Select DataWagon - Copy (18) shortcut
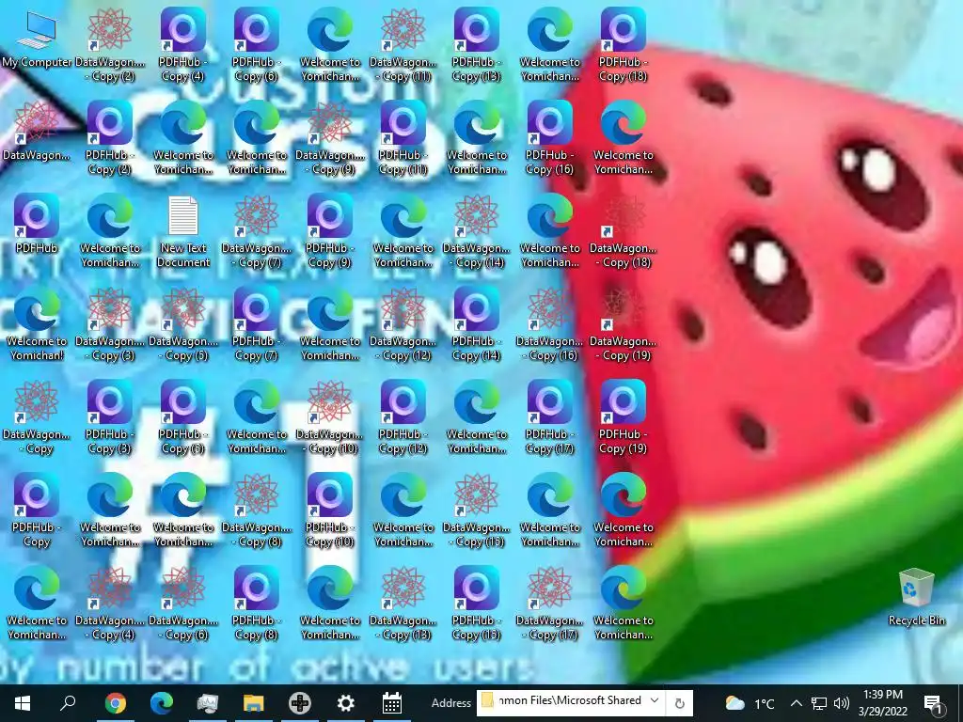 pyautogui.click(x=623, y=232)
